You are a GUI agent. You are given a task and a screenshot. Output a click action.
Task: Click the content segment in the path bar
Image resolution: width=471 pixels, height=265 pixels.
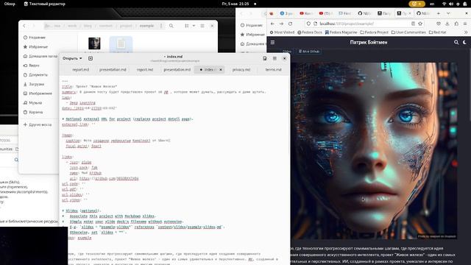point(106,26)
